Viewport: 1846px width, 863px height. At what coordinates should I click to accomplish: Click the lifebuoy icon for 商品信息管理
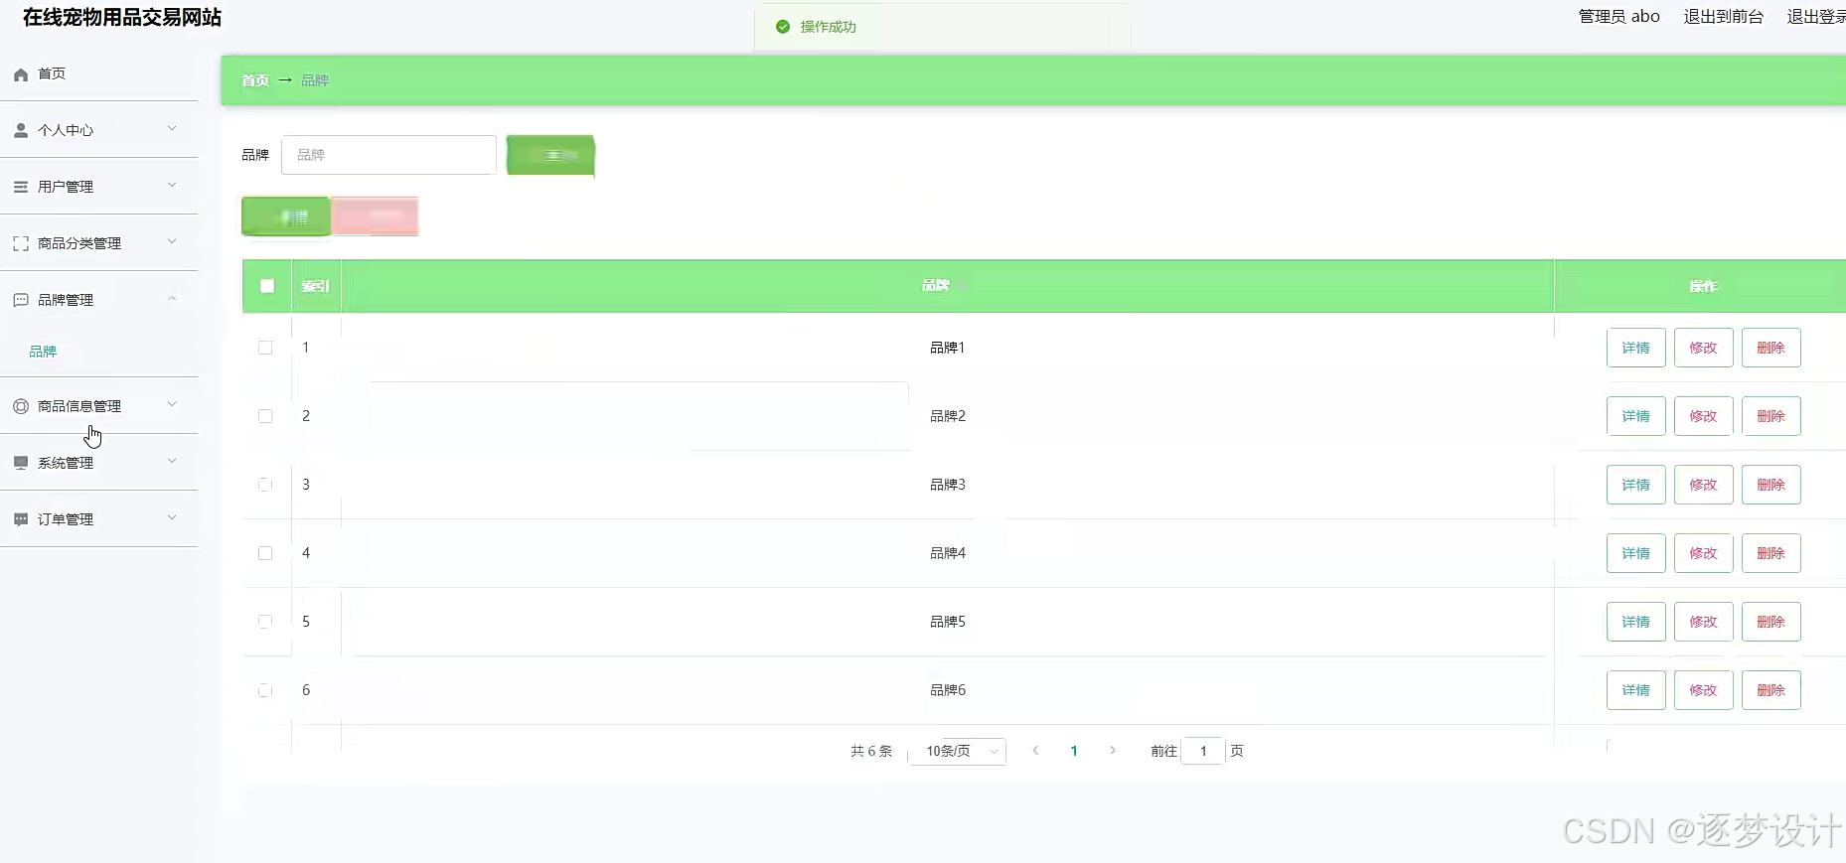point(20,406)
